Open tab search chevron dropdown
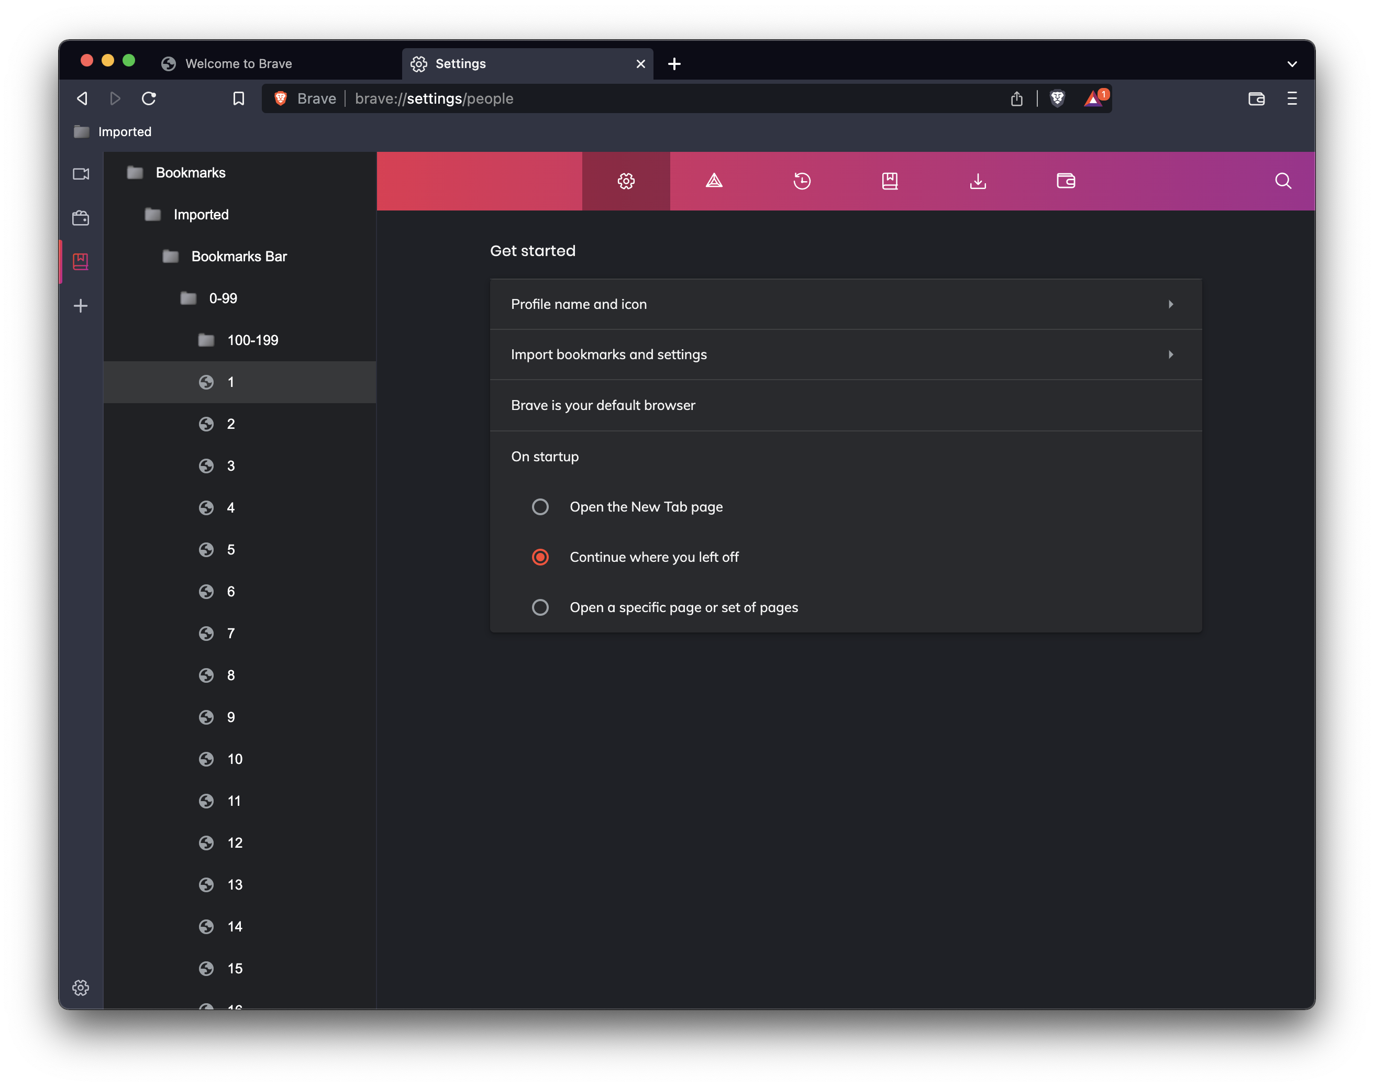 coord(1292,64)
